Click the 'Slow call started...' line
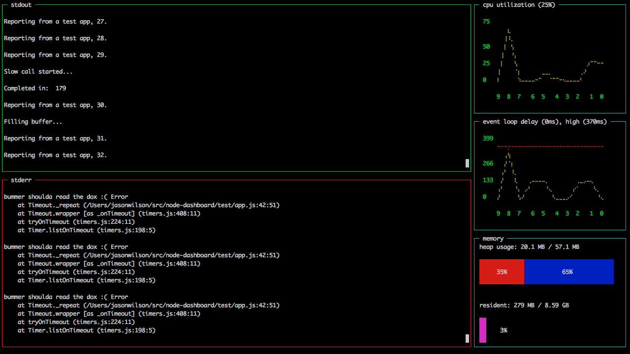 [x=38, y=72]
